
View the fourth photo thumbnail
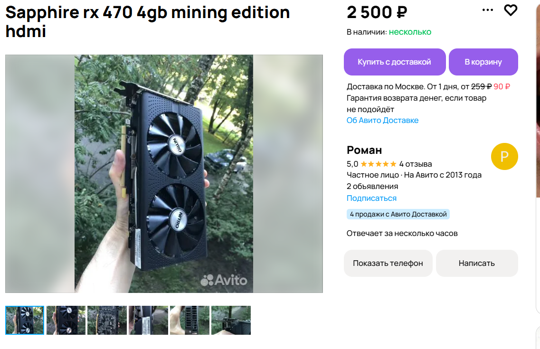[x=148, y=320]
